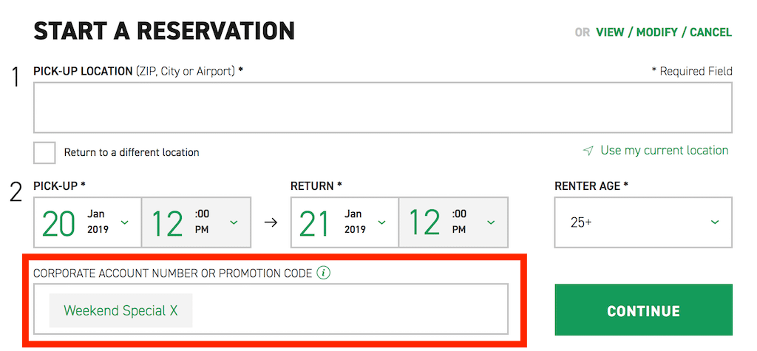
Task: Check Return to a different location
Action: (x=44, y=152)
